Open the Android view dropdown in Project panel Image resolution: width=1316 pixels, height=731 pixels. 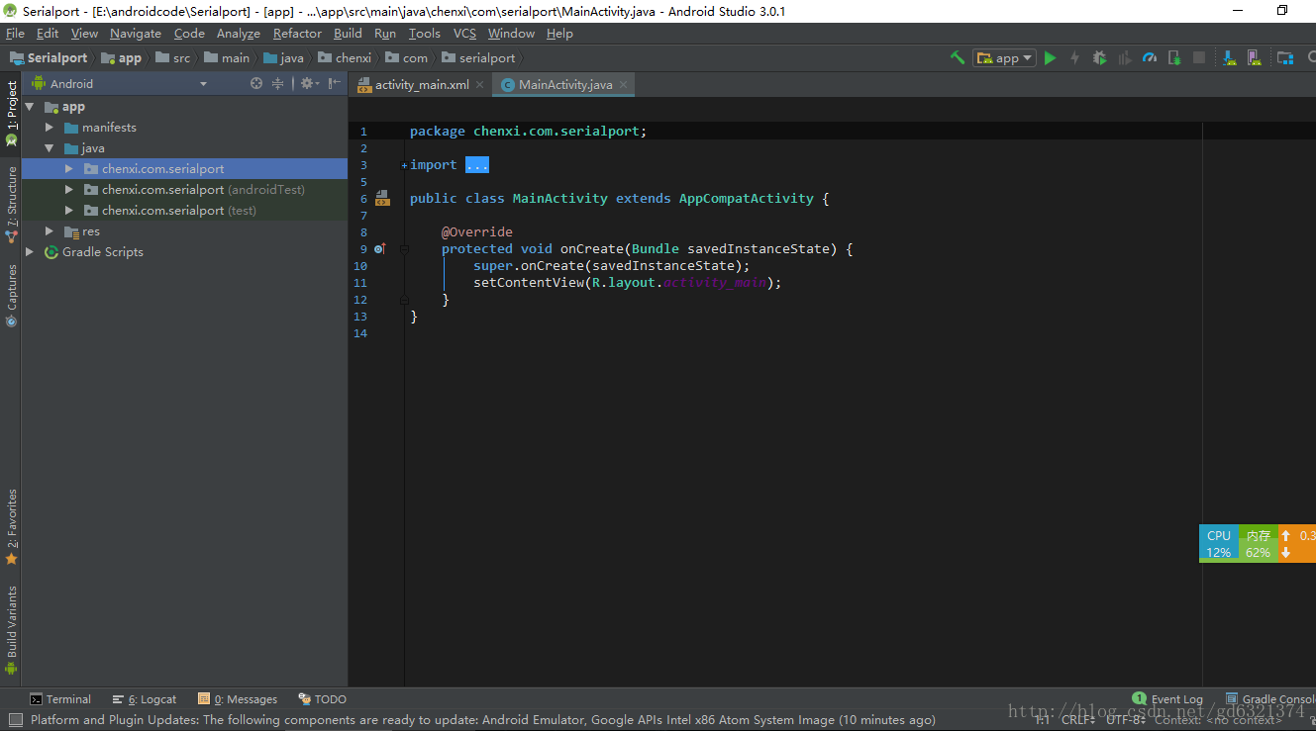[203, 84]
